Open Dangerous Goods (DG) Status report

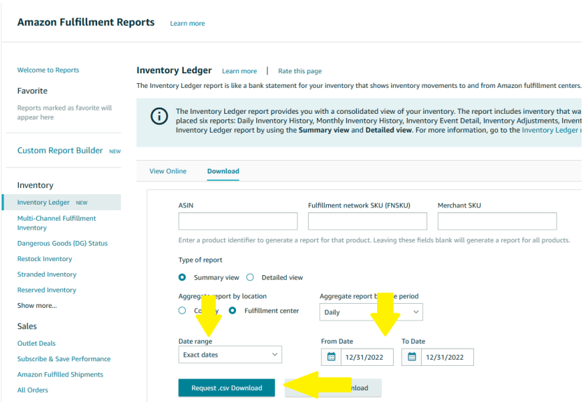pos(62,243)
